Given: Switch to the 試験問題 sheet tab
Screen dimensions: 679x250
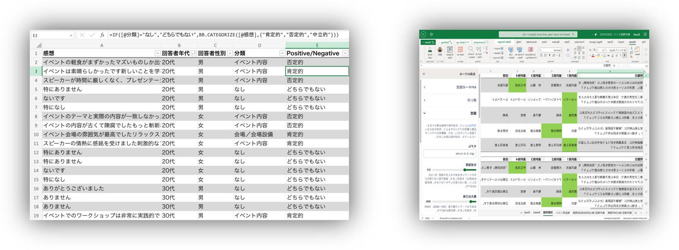Looking at the screenshot, I should click(x=548, y=212).
